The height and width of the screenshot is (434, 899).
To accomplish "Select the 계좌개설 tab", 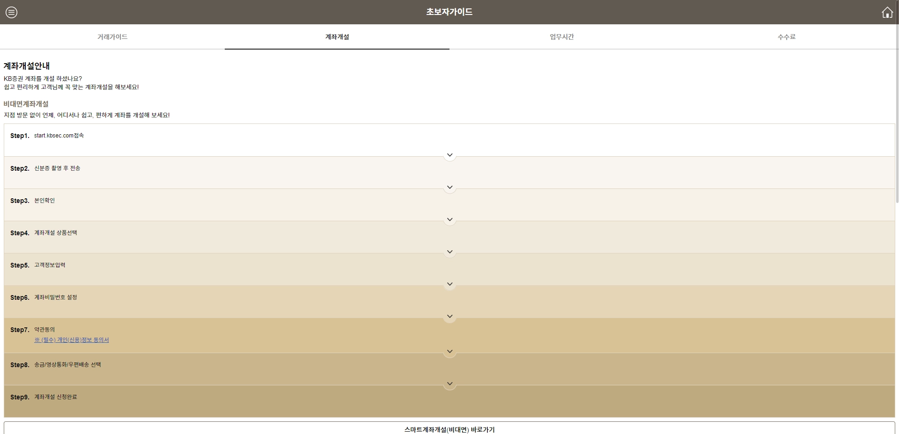I will pyautogui.click(x=337, y=37).
